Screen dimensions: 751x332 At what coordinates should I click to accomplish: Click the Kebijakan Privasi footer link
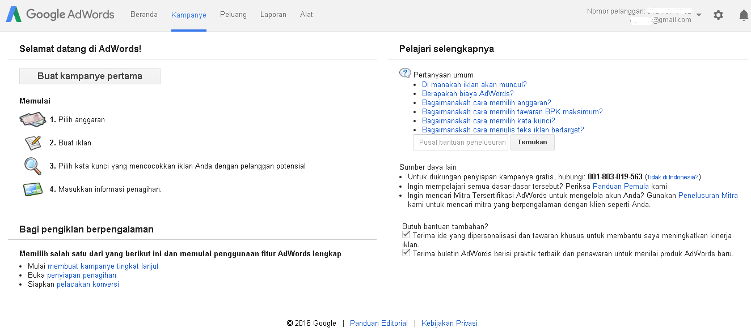(x=449, y=323)
